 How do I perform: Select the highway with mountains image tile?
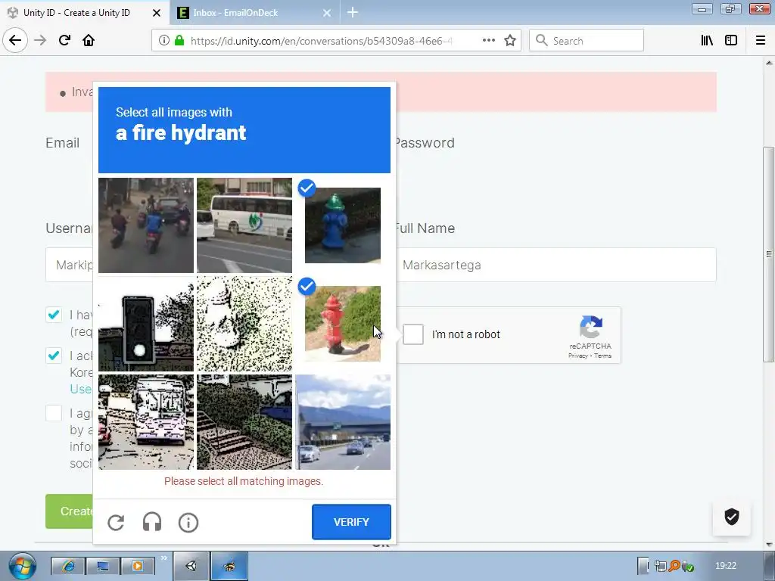[x=343, y=422]
